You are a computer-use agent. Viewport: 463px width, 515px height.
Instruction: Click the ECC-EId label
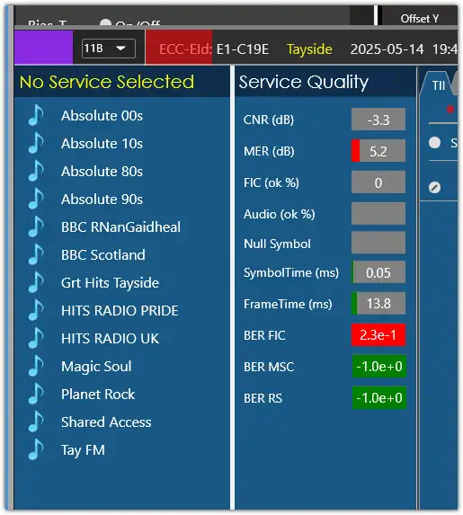[x=185, y=49]
